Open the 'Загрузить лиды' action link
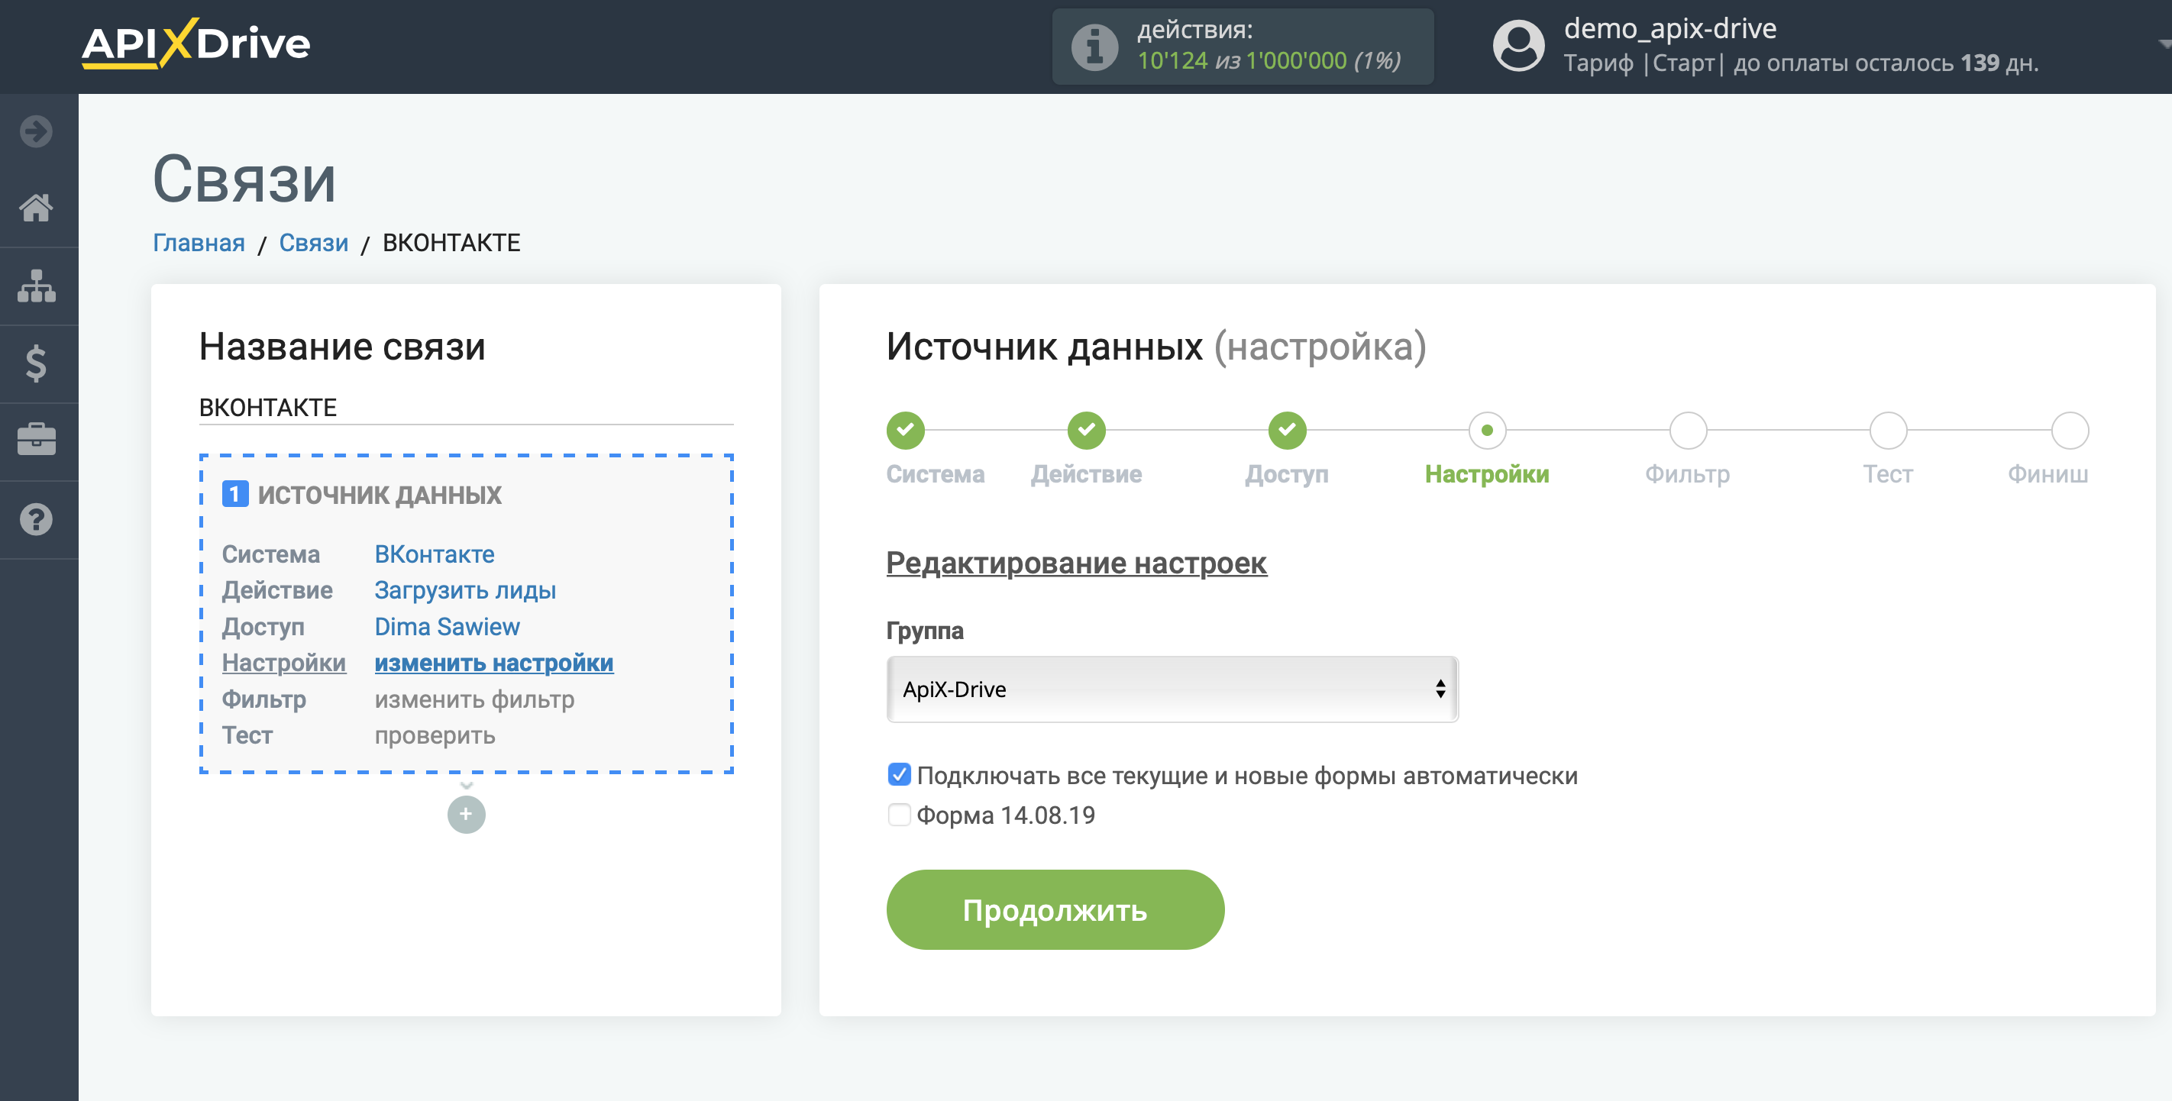The image size is (2172, 1101). (465, 590)
